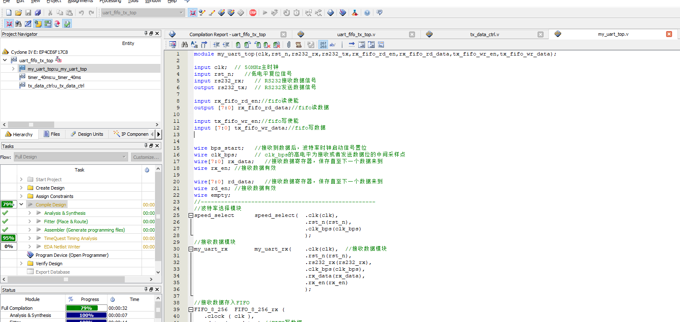Toggle bookmark on current line

click(238, 45)
